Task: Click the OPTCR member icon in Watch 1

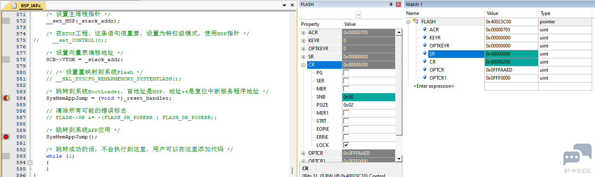Action: [x=425, y=70]
